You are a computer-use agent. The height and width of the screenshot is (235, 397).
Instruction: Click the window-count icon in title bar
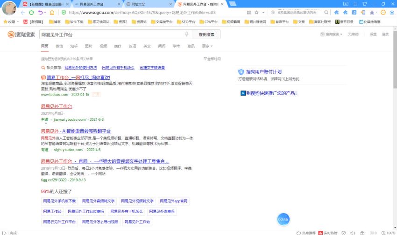click(x=346, y=4)
